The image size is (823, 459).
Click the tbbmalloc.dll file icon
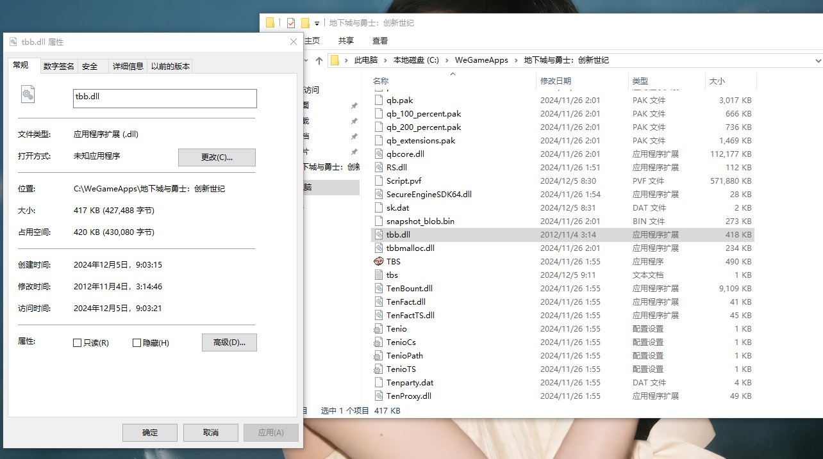click(379, 248)
